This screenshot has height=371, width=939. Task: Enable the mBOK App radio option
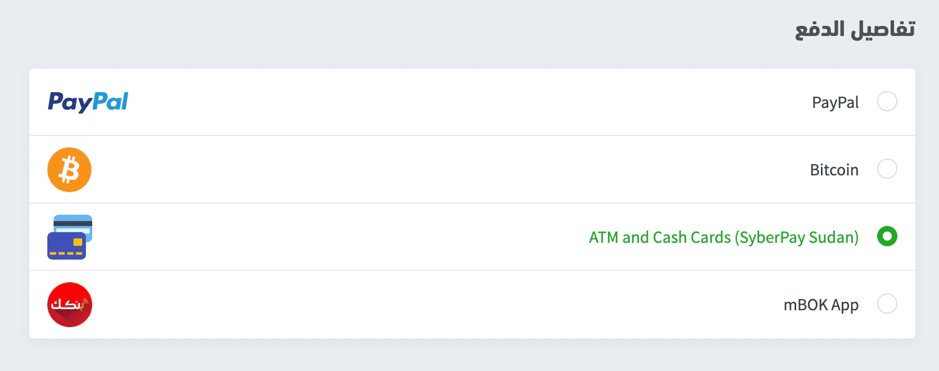pyautogui.click(x=887, y=304)
